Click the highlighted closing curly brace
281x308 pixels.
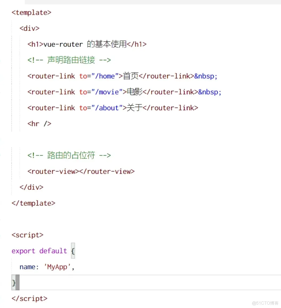pos(14,282)
